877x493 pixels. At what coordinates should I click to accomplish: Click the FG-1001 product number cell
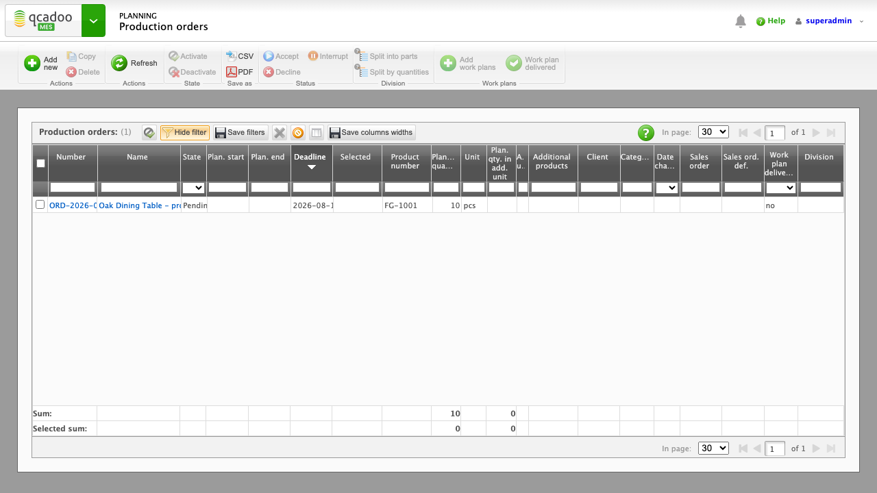click(x=407, y=205)
